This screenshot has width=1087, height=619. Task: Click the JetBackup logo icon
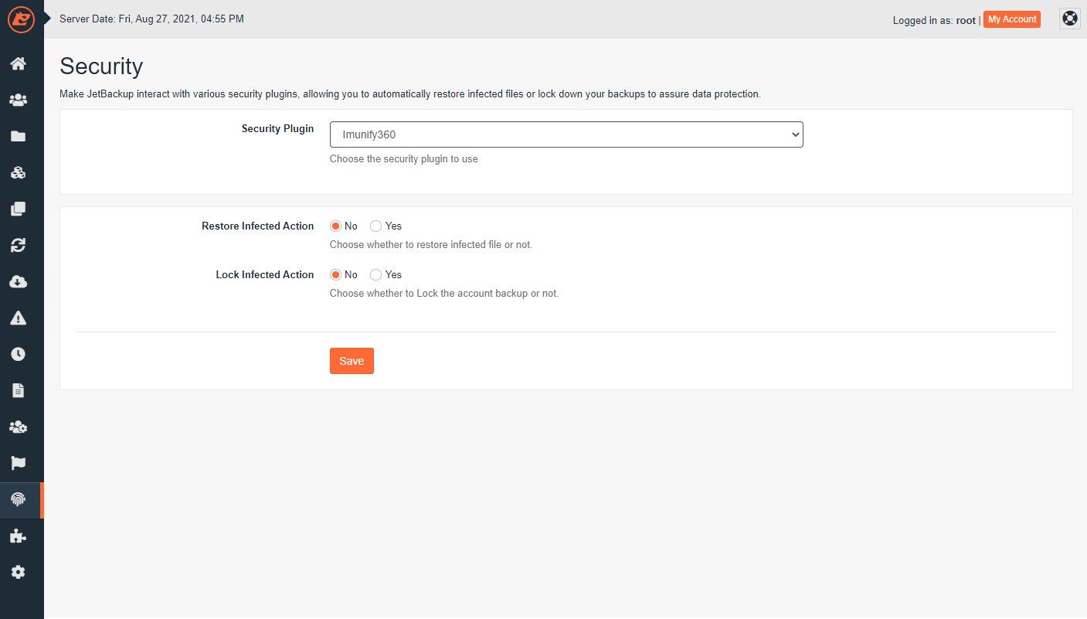(22, 19)
